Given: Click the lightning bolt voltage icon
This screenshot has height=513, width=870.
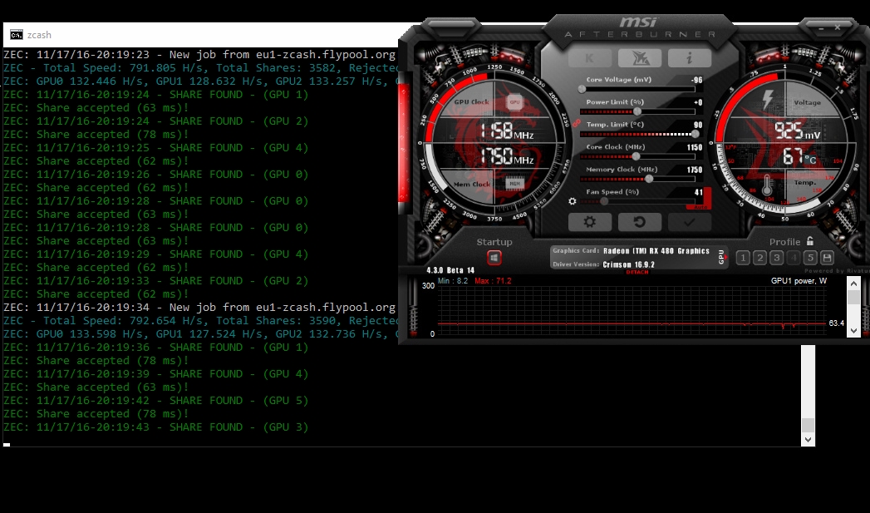Looking at the screenshot, I should click(x=768, y=100).
